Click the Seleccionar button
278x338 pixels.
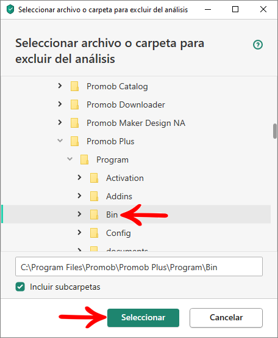tap(143, 318)
